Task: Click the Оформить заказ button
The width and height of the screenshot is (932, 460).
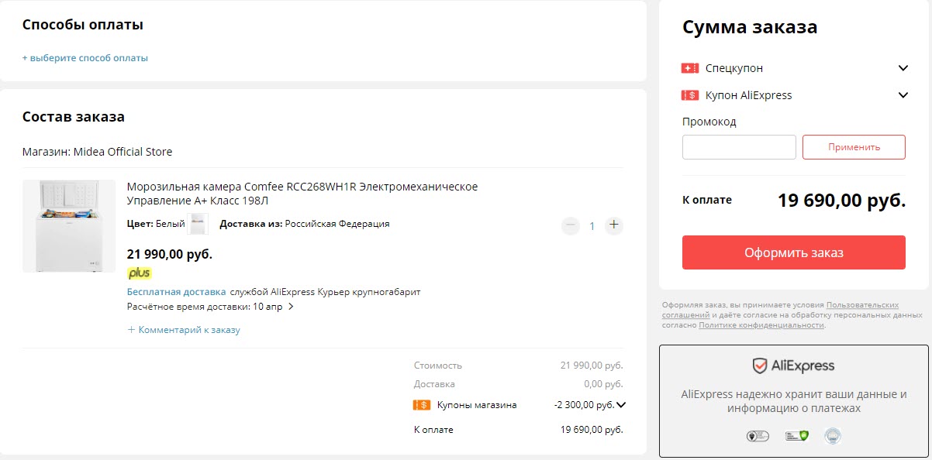Action: tap(793, 252)
